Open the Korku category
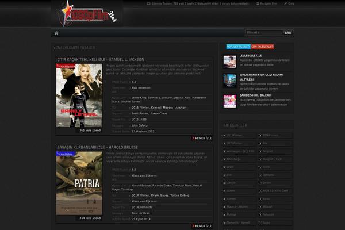The width and height of the screenshot is (345, 230). [x=275, y=199]
